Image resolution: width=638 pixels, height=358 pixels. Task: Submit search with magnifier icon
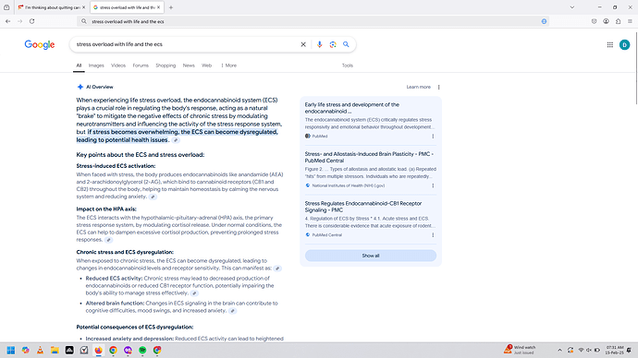click(x=346, y=44)
